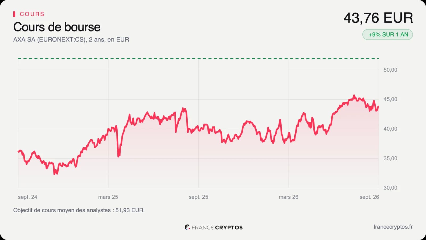This screenshot has height=240, width=426.
Task: Click the France Cryptos logo icon
Action: click(x=187, y=227)
